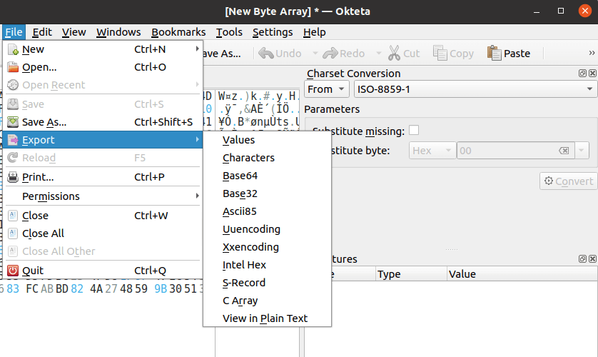Screen dimensions: 598x357
Task: Toggle Substitute missing checkbox
Action: tap(414, 131)
